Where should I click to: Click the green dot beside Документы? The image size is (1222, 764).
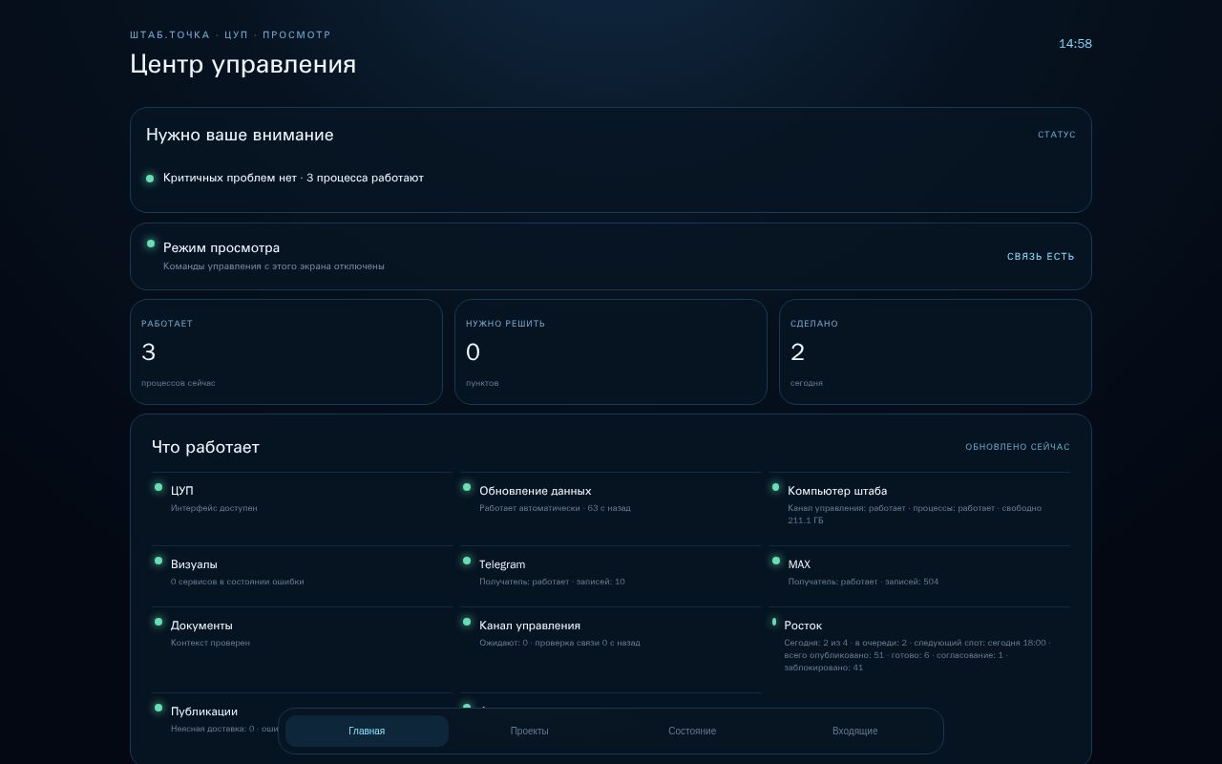pyautogui.click(x=158, y=622)
